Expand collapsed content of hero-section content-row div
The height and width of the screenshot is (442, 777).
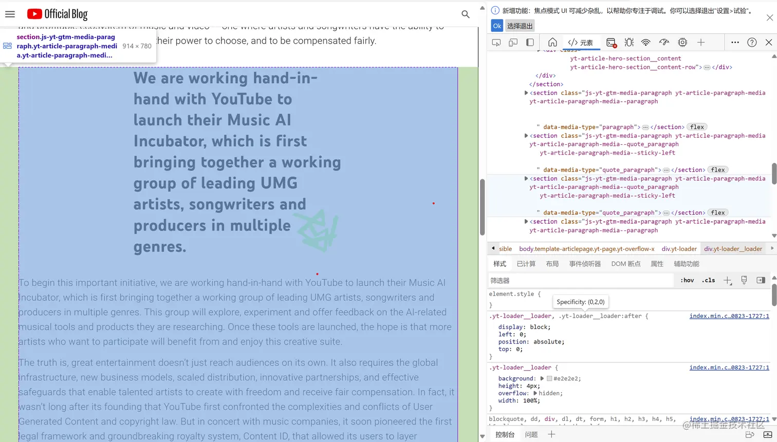click(x=707, y=67)
